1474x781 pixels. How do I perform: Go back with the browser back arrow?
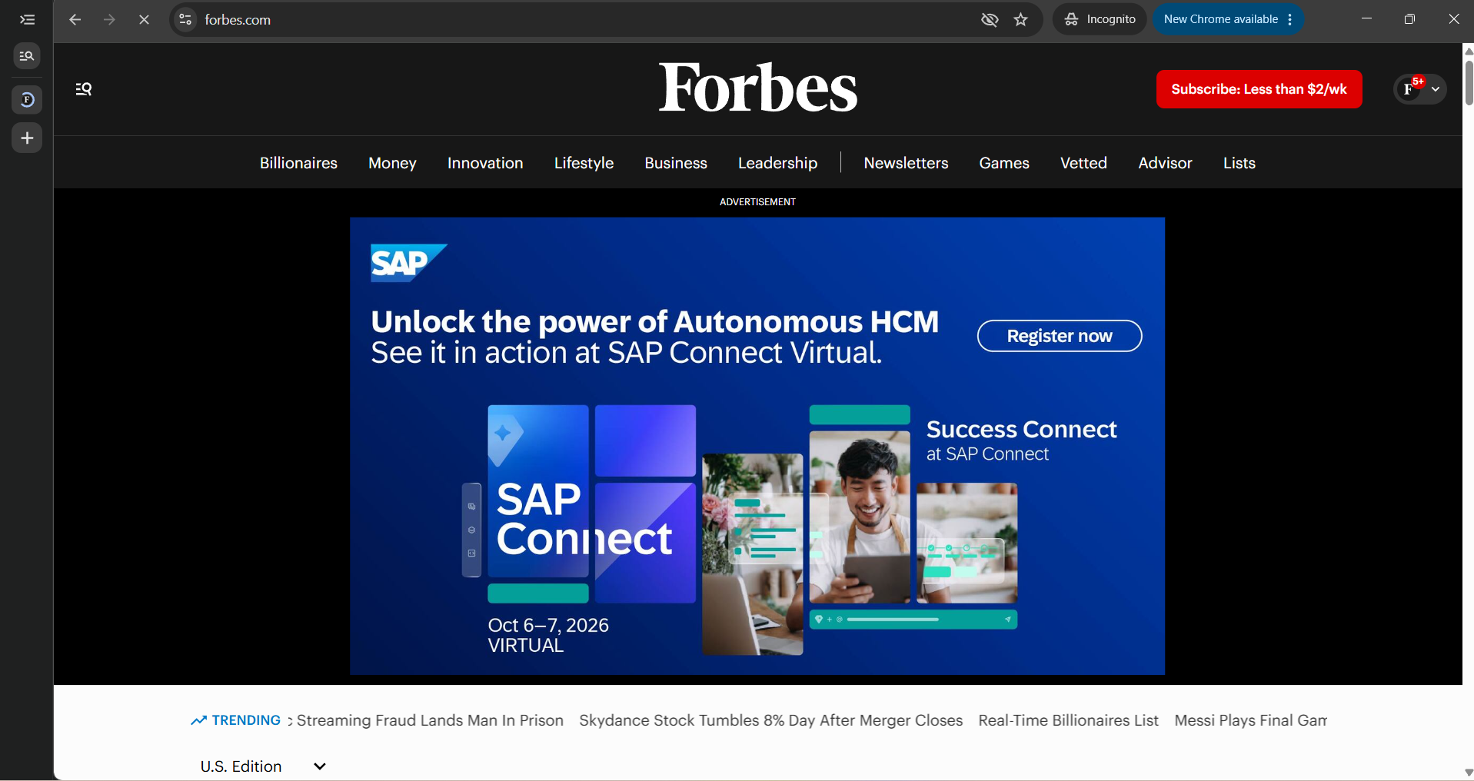click(x=75, y=20)
